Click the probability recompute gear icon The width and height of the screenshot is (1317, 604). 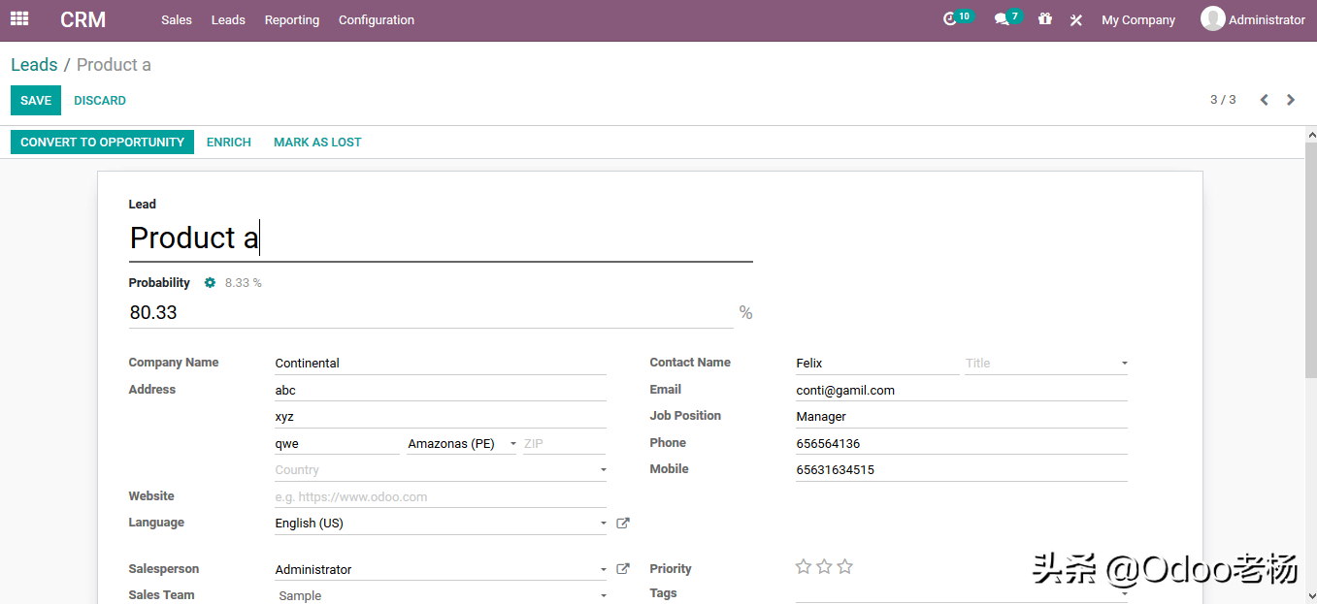[x=210, y=282]
